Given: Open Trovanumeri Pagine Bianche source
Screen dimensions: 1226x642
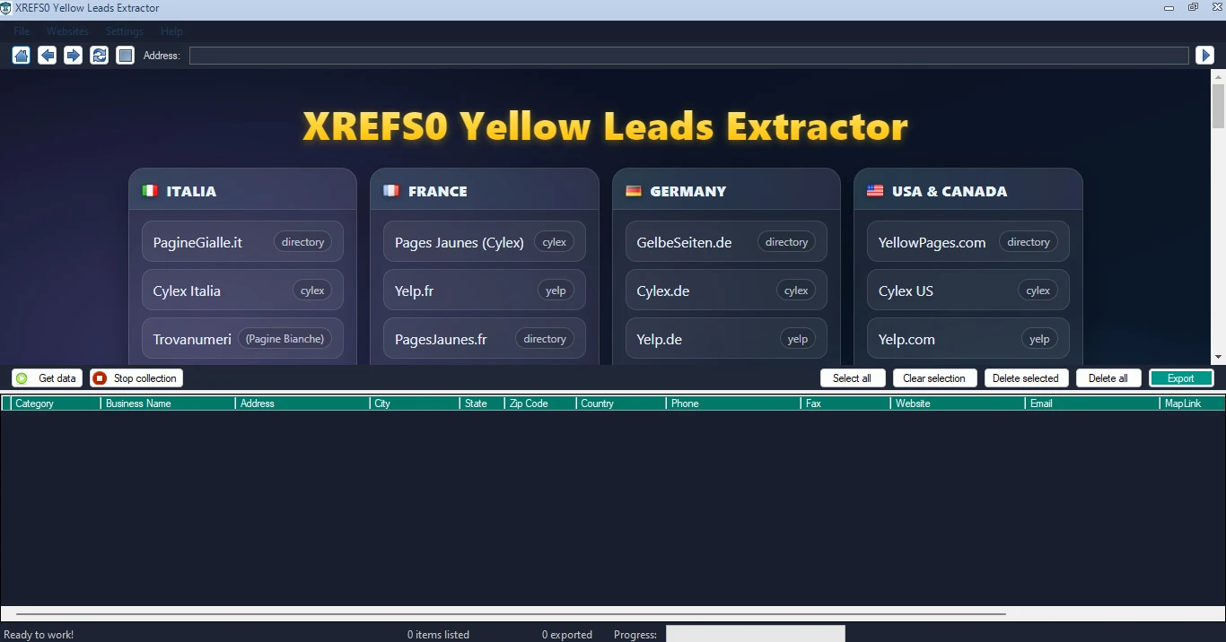Looking at the screenshot, I should click(x=242, y=339).
